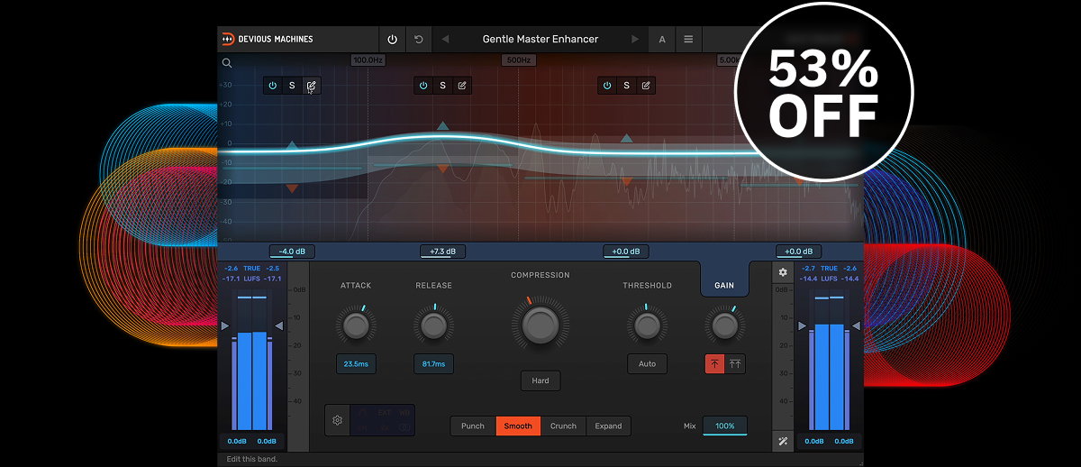Click the magnifier zoom icon on spectrum
The width and height of the screenshot is (1081, 467).
227,63
